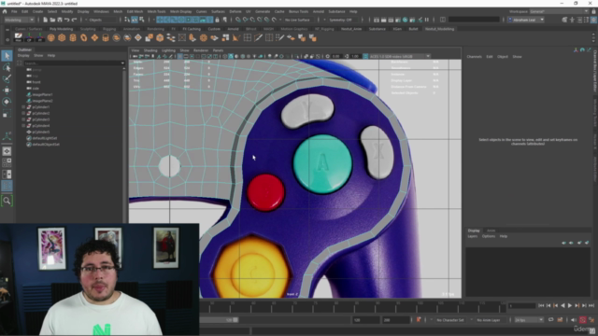This screenshot has width=598, height=336.
Task: Activate the Scale tool in toolbox
Action: [7, 114]
